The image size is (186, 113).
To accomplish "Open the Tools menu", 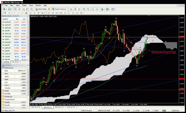I will (x=31, y=5).
